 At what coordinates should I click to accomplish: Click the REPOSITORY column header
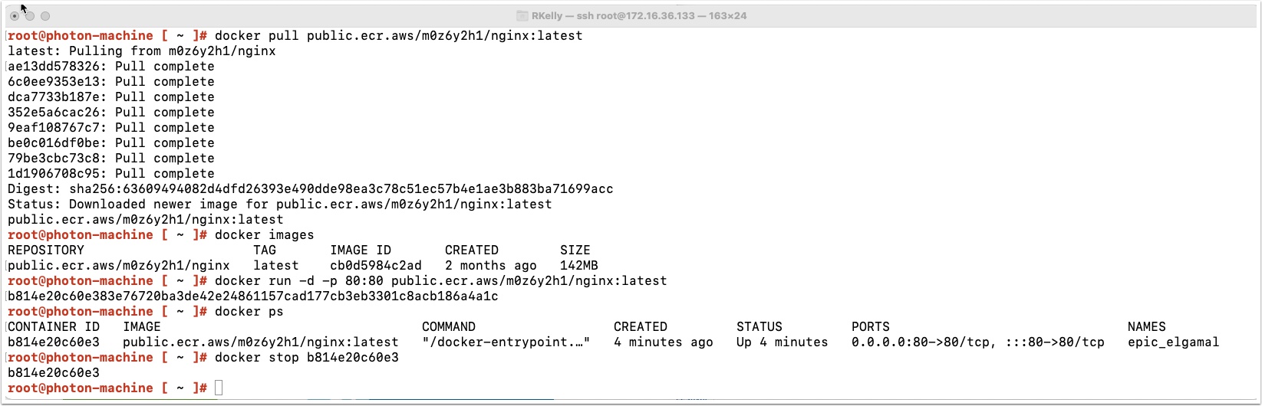tap(46, 250)
